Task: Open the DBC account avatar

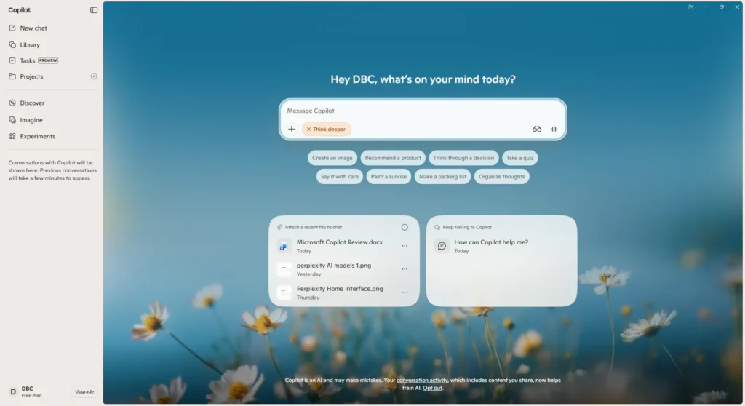Action: coord(13,391)
